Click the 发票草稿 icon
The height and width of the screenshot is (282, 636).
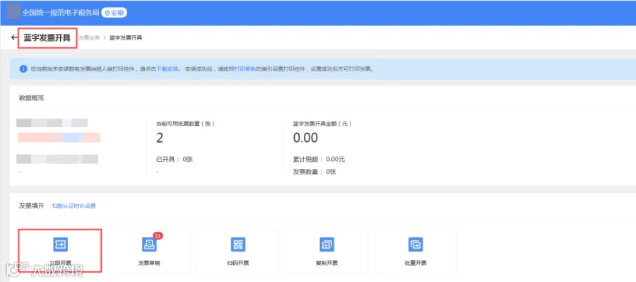tap(149, 245)
